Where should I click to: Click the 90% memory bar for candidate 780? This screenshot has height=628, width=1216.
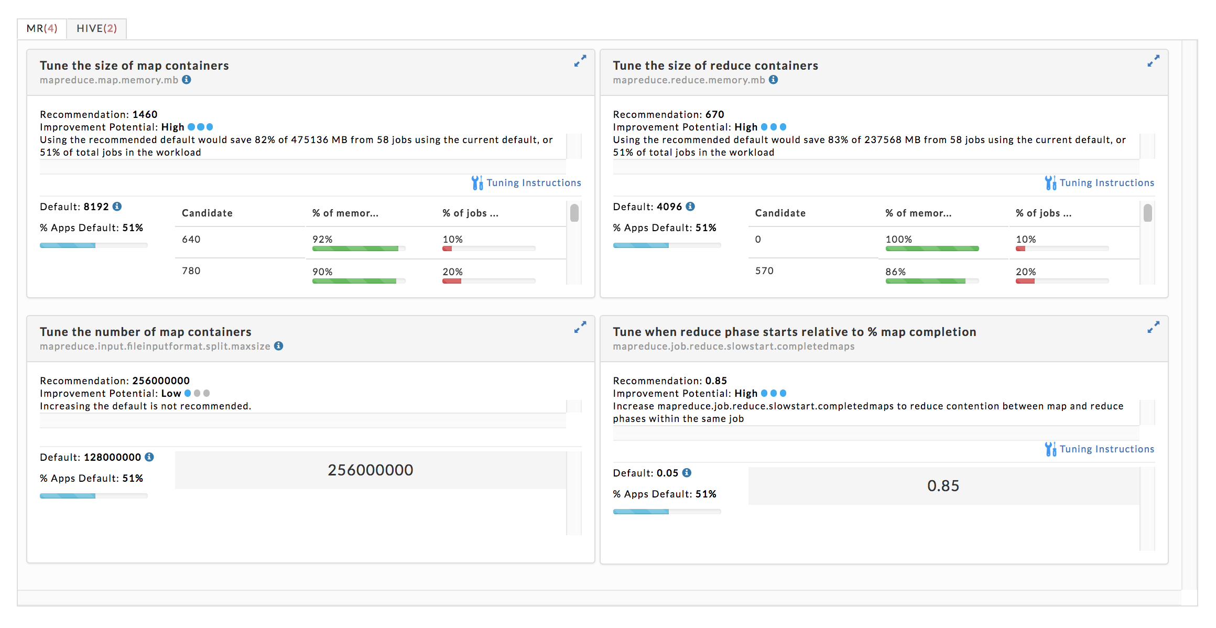(x=359, y=281)
